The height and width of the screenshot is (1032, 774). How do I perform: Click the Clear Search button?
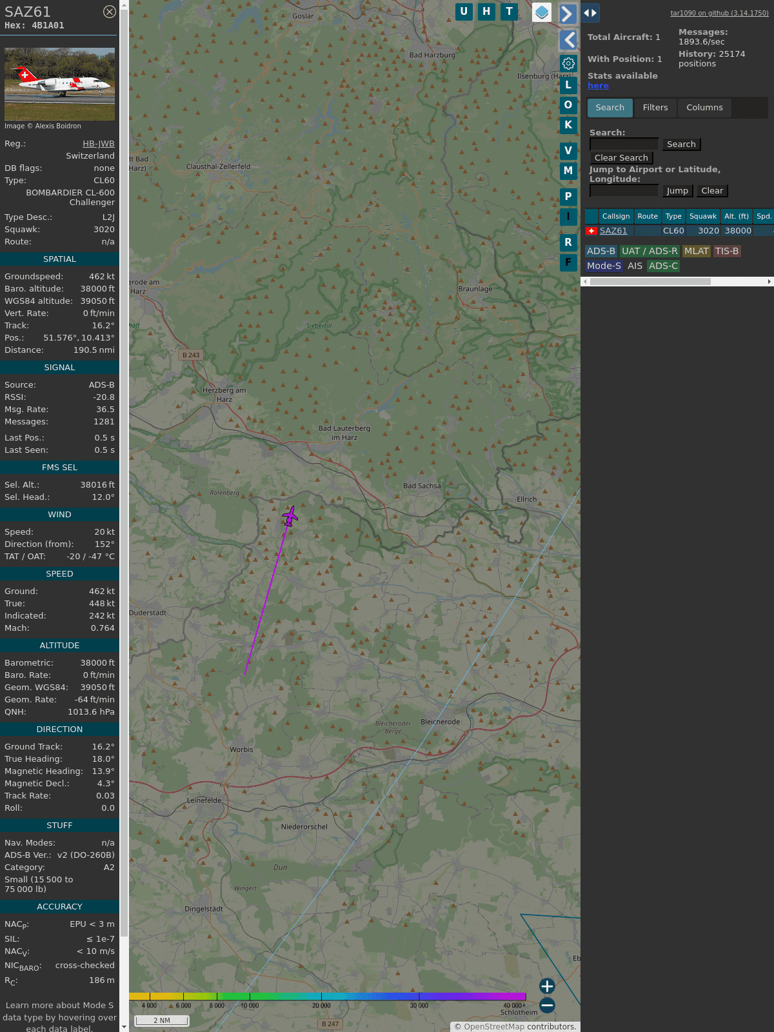(x=621, y=158)
